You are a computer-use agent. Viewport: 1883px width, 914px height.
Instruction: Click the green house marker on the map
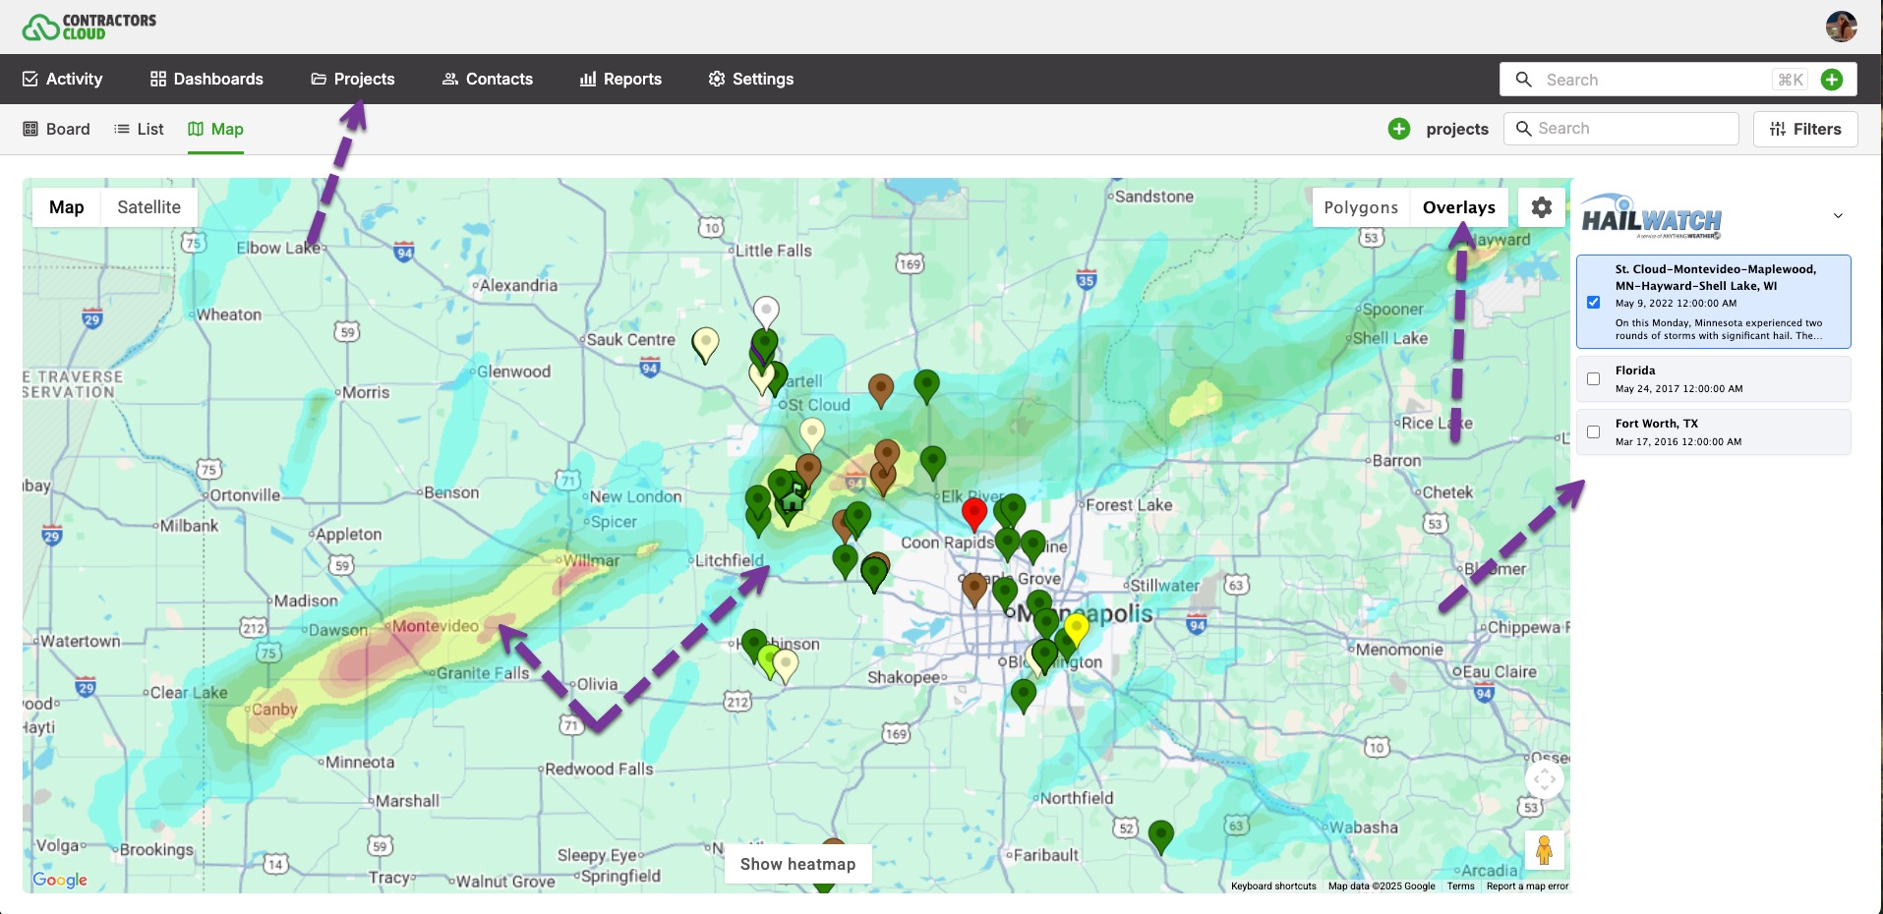(x=793, y=498)
